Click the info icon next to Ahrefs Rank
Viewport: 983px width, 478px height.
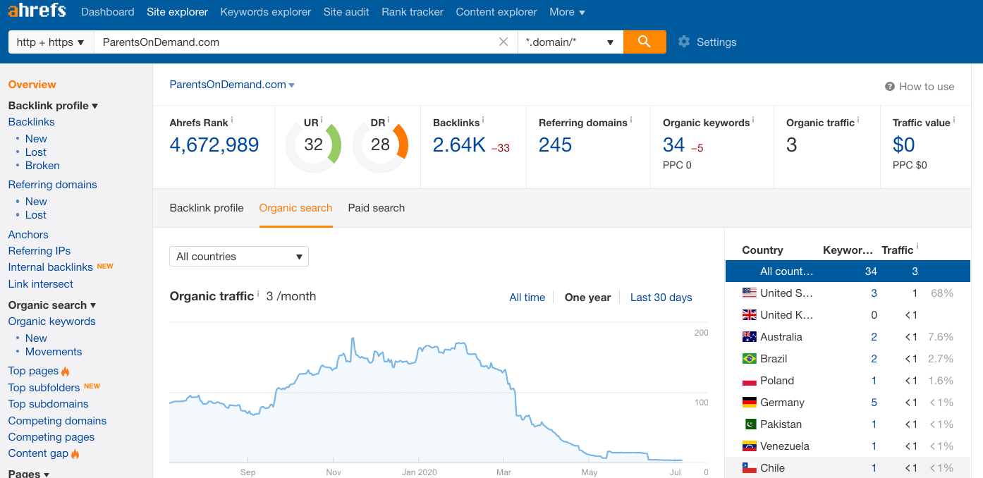pos(232,121)
